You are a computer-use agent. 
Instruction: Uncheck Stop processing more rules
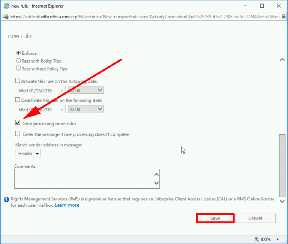(x=18, y=123)
